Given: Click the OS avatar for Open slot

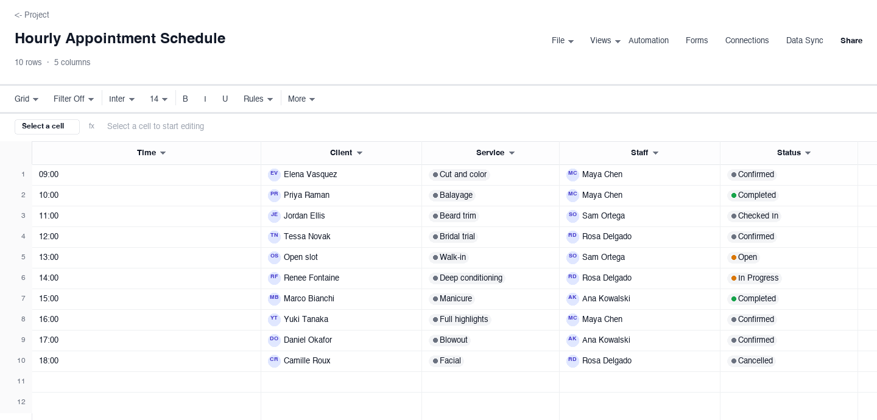Looking at the screenshot, I should pos(274,257).
